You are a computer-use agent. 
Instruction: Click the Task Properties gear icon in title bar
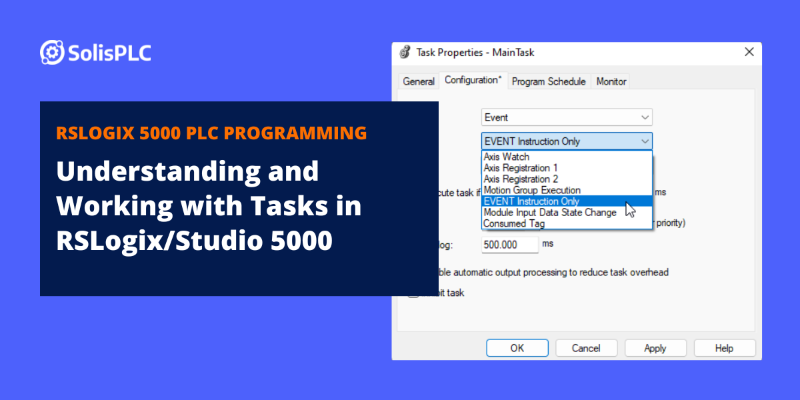pos(405,52)
